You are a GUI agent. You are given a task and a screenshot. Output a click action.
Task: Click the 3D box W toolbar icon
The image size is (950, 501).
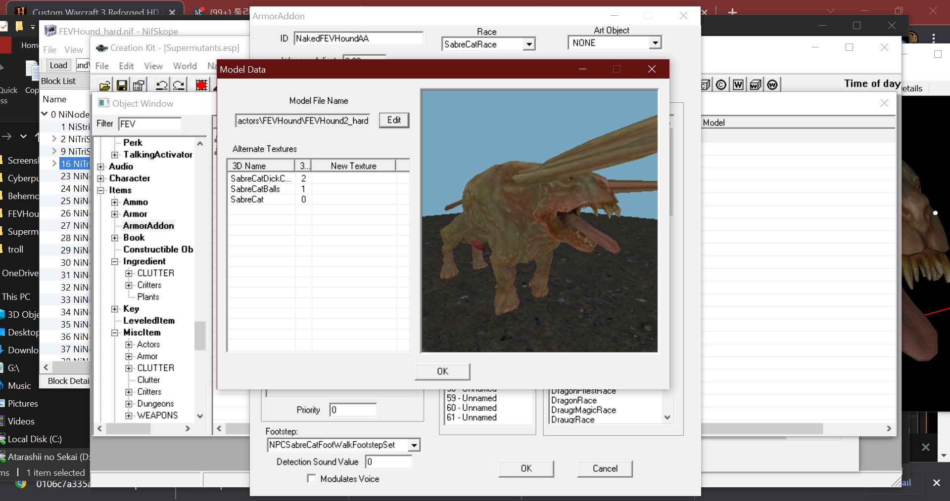756,84
